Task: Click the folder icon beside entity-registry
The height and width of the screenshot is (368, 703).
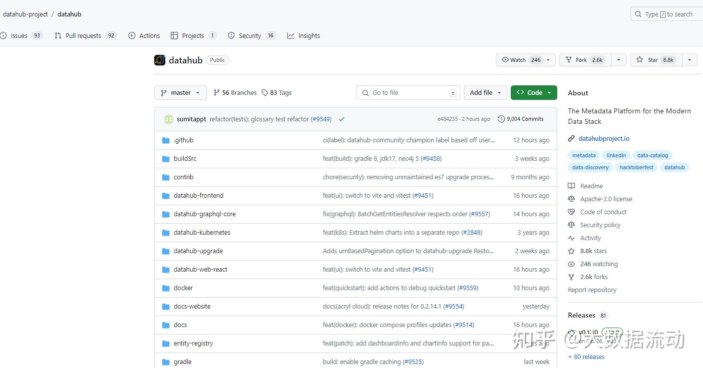Action: click(x=166, y=344)
